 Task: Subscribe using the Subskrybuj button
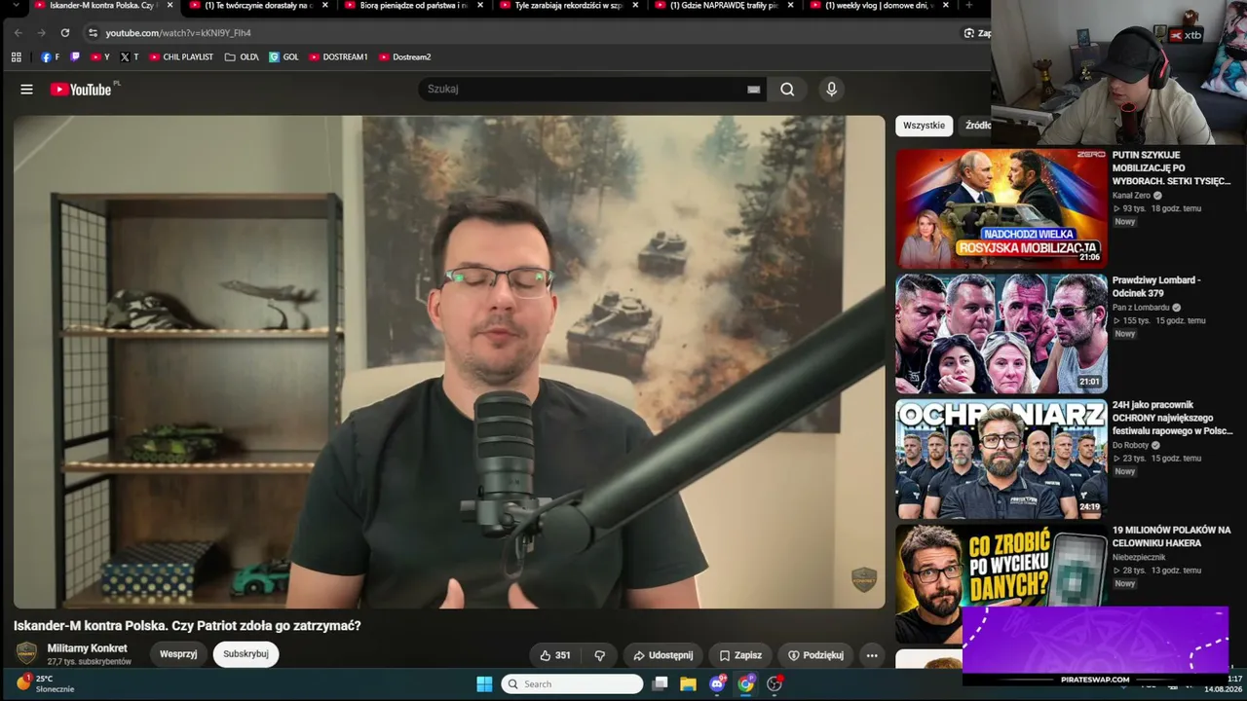246,654
